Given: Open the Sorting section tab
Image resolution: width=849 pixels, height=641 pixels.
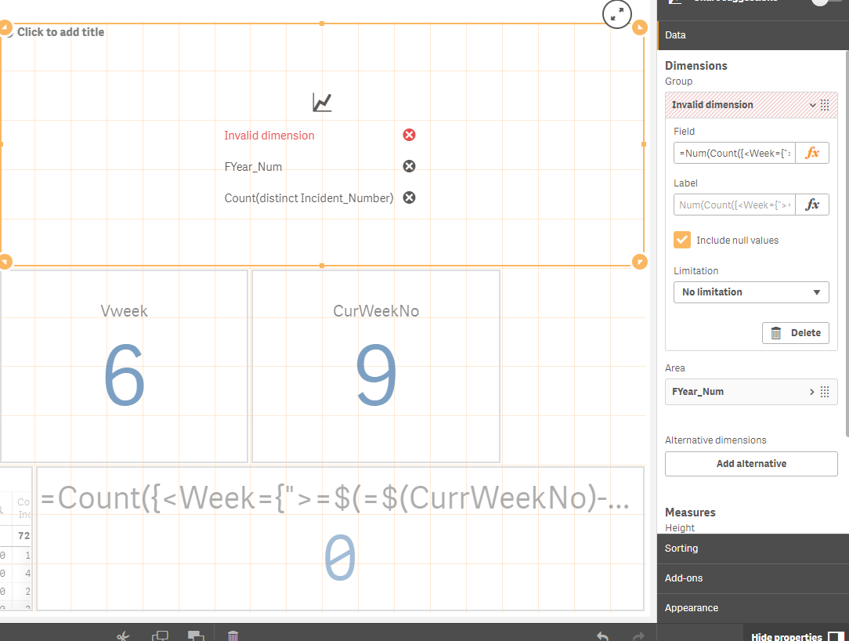Looking at the screenshot, I should click(753, 549).
